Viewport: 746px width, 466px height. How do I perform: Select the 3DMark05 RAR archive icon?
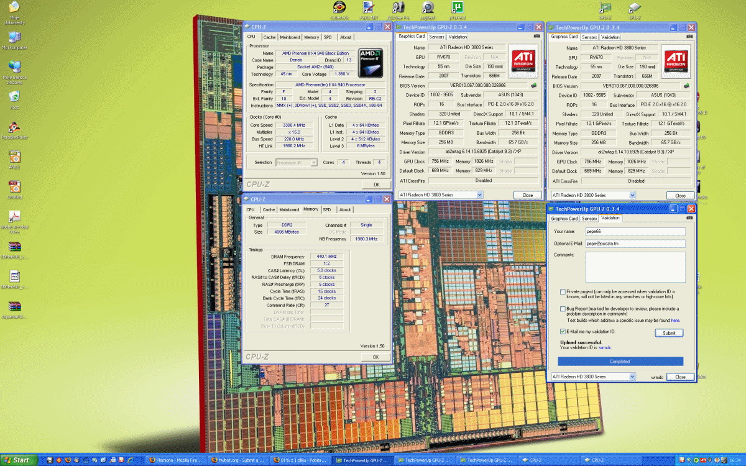click(x=14, y=250)
